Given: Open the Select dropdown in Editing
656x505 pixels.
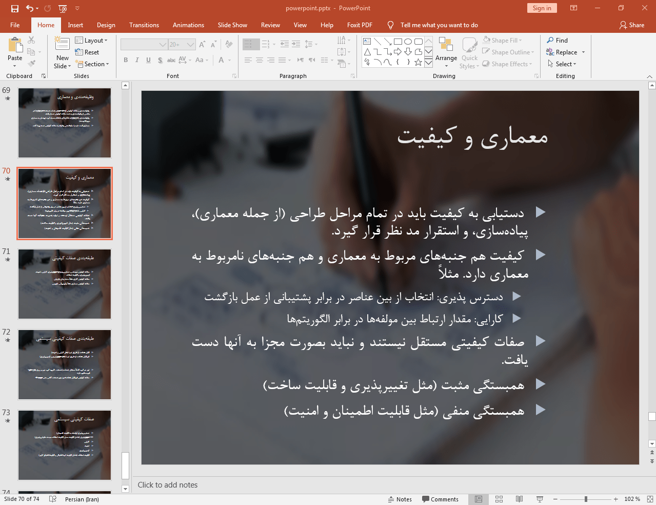Looking at the screenshot, I should coord(562,64).
